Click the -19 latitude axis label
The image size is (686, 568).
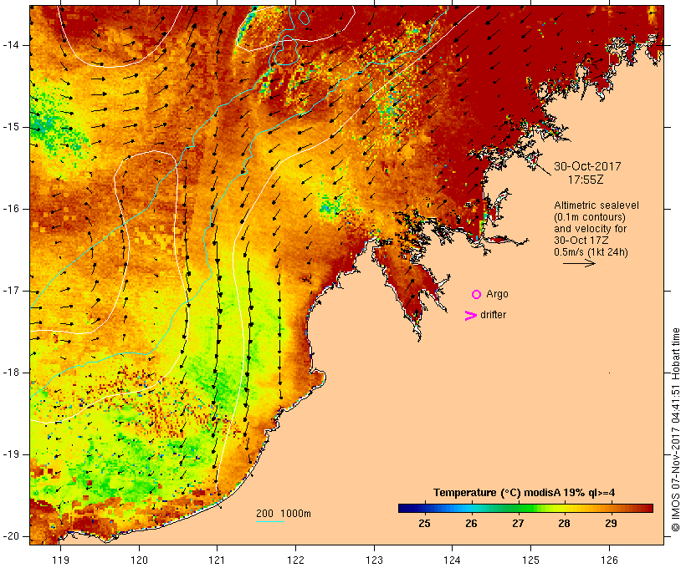coord(11,454)
